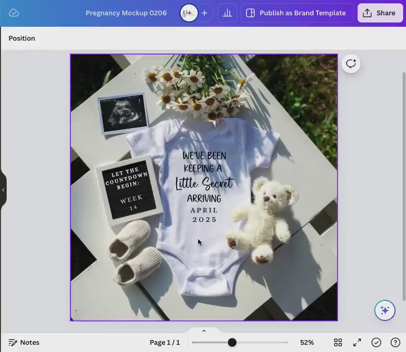The image size is (406, 352).
Task: Open the Position tab
Action: click(x=22, y=38)
